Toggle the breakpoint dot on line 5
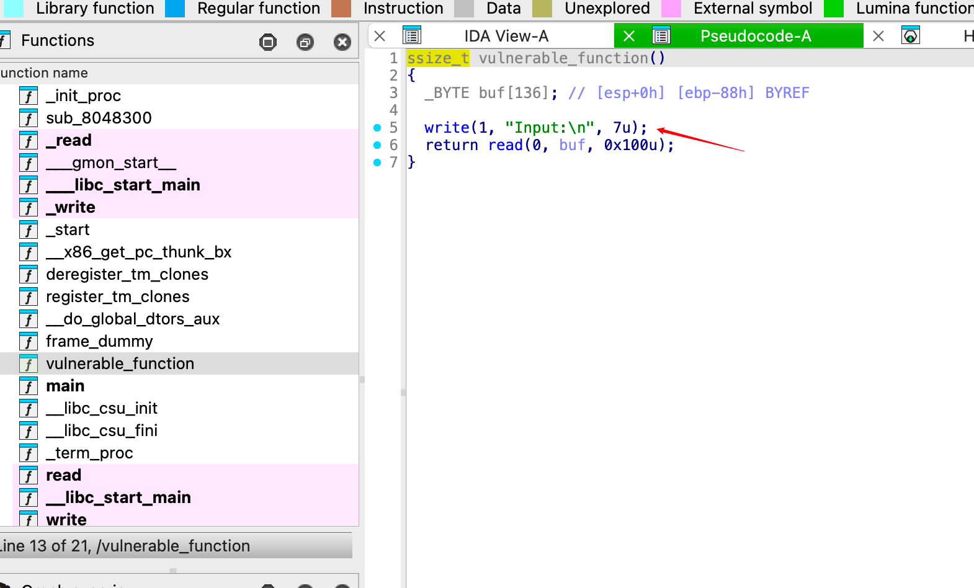 [x=377, y=128]
